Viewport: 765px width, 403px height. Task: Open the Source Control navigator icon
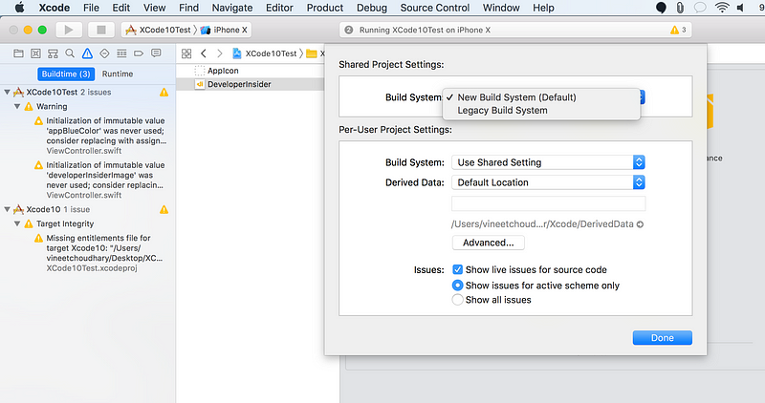(x=35, y=53)
